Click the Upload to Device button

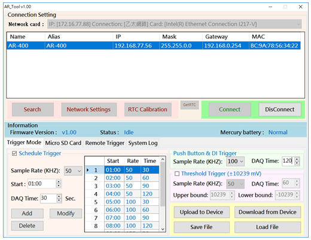point(202,212)
